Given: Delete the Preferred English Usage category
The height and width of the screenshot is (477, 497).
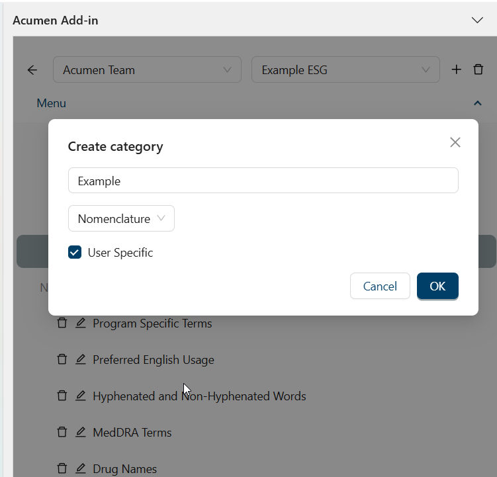Looking at the screenshot, I should (x=62, y=359).
